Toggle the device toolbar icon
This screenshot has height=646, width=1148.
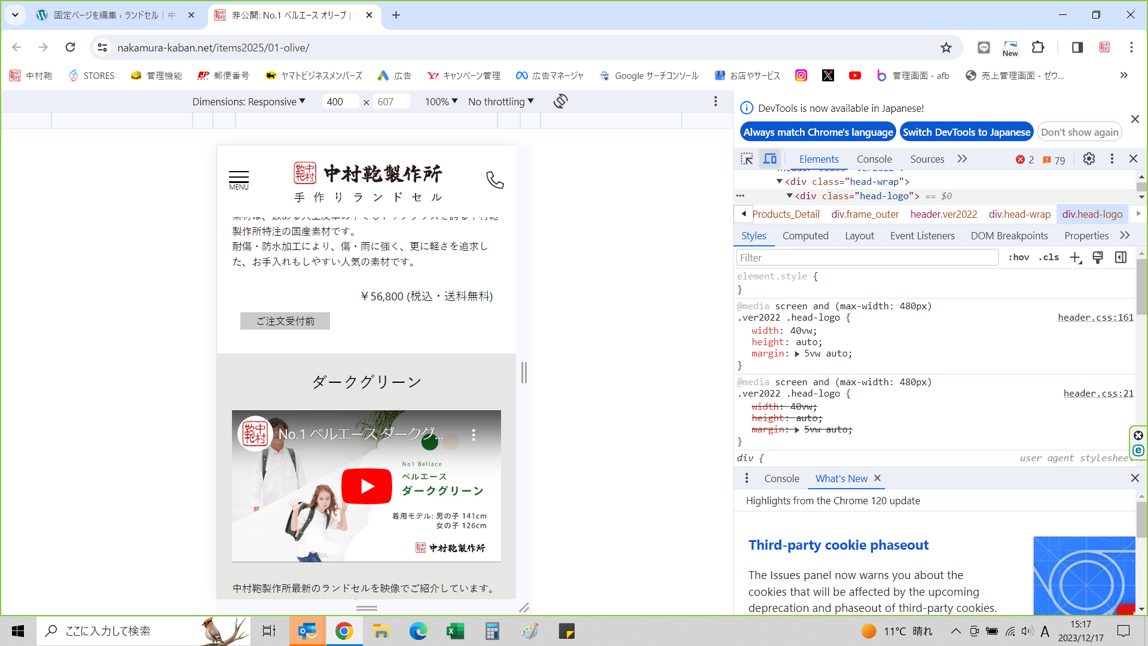coord(770,159)
